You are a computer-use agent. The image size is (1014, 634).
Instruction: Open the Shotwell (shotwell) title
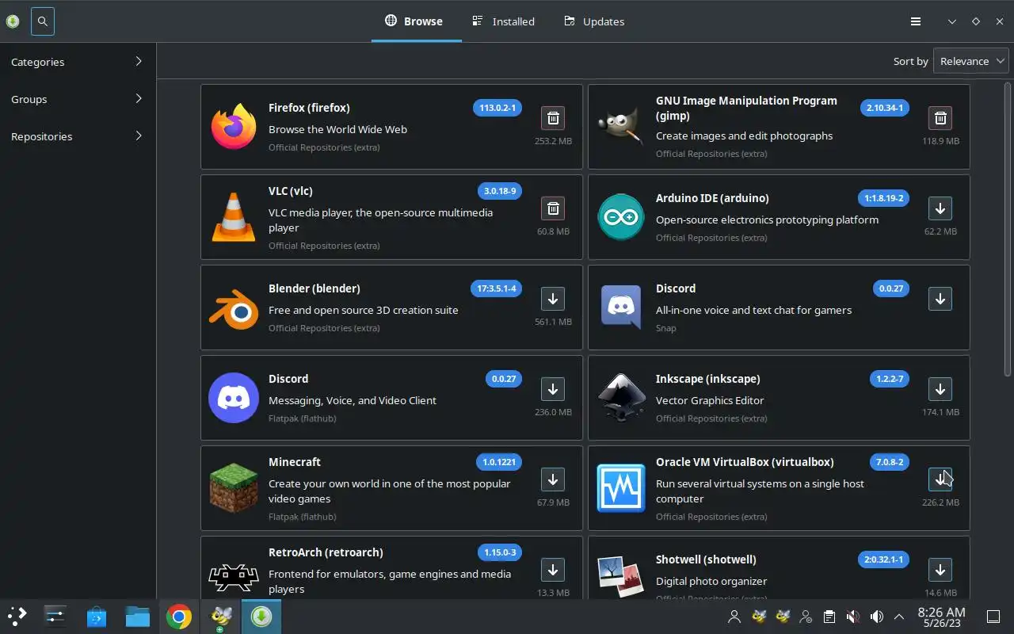[706, 560]
